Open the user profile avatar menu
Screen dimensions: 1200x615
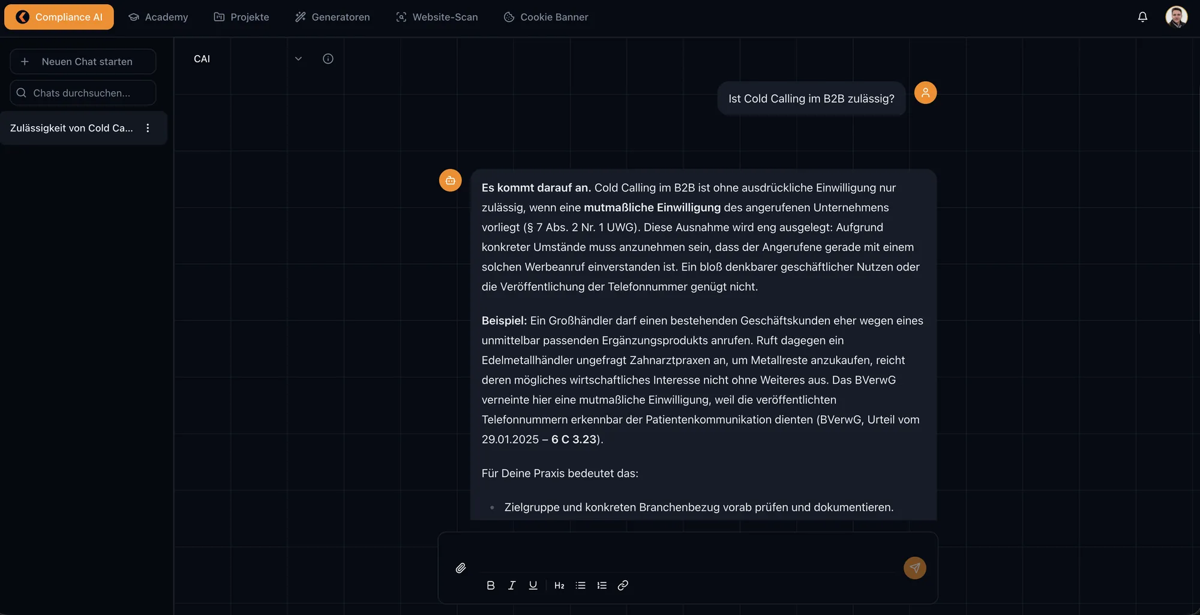[1176, 17]
